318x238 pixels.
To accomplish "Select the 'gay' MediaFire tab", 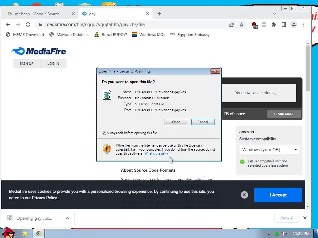I will pyautogui.click(x=115, y=14).
